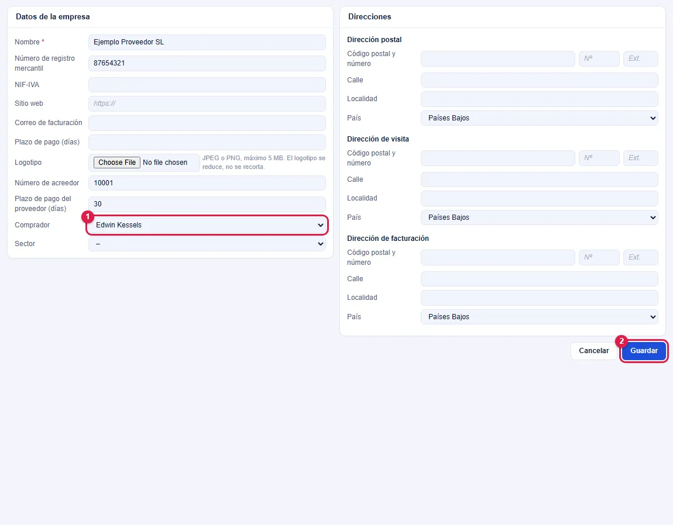Screen dimensions: 673x525
Task: Click the Choose File logo button
Action: tap(116, 163)
